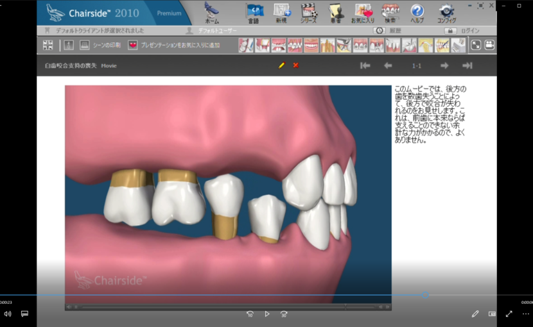The height and width of the screenshot is (327, 533).
Task: Open the ヘルプ help icon
Action: point(417,13)
